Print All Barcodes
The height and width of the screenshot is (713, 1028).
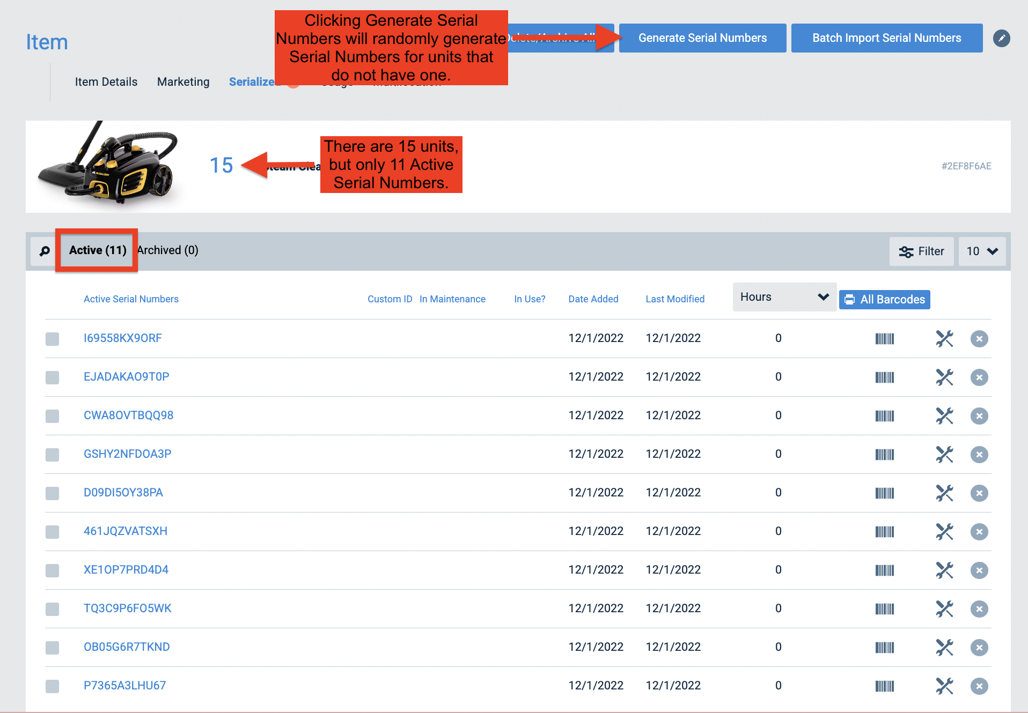884,299
